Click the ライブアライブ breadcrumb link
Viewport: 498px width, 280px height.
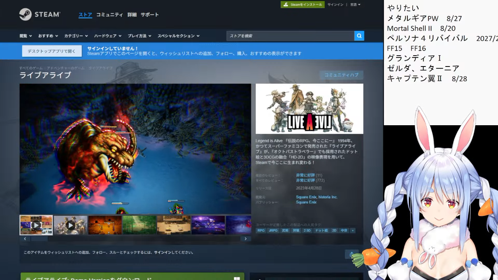point(100,68)
